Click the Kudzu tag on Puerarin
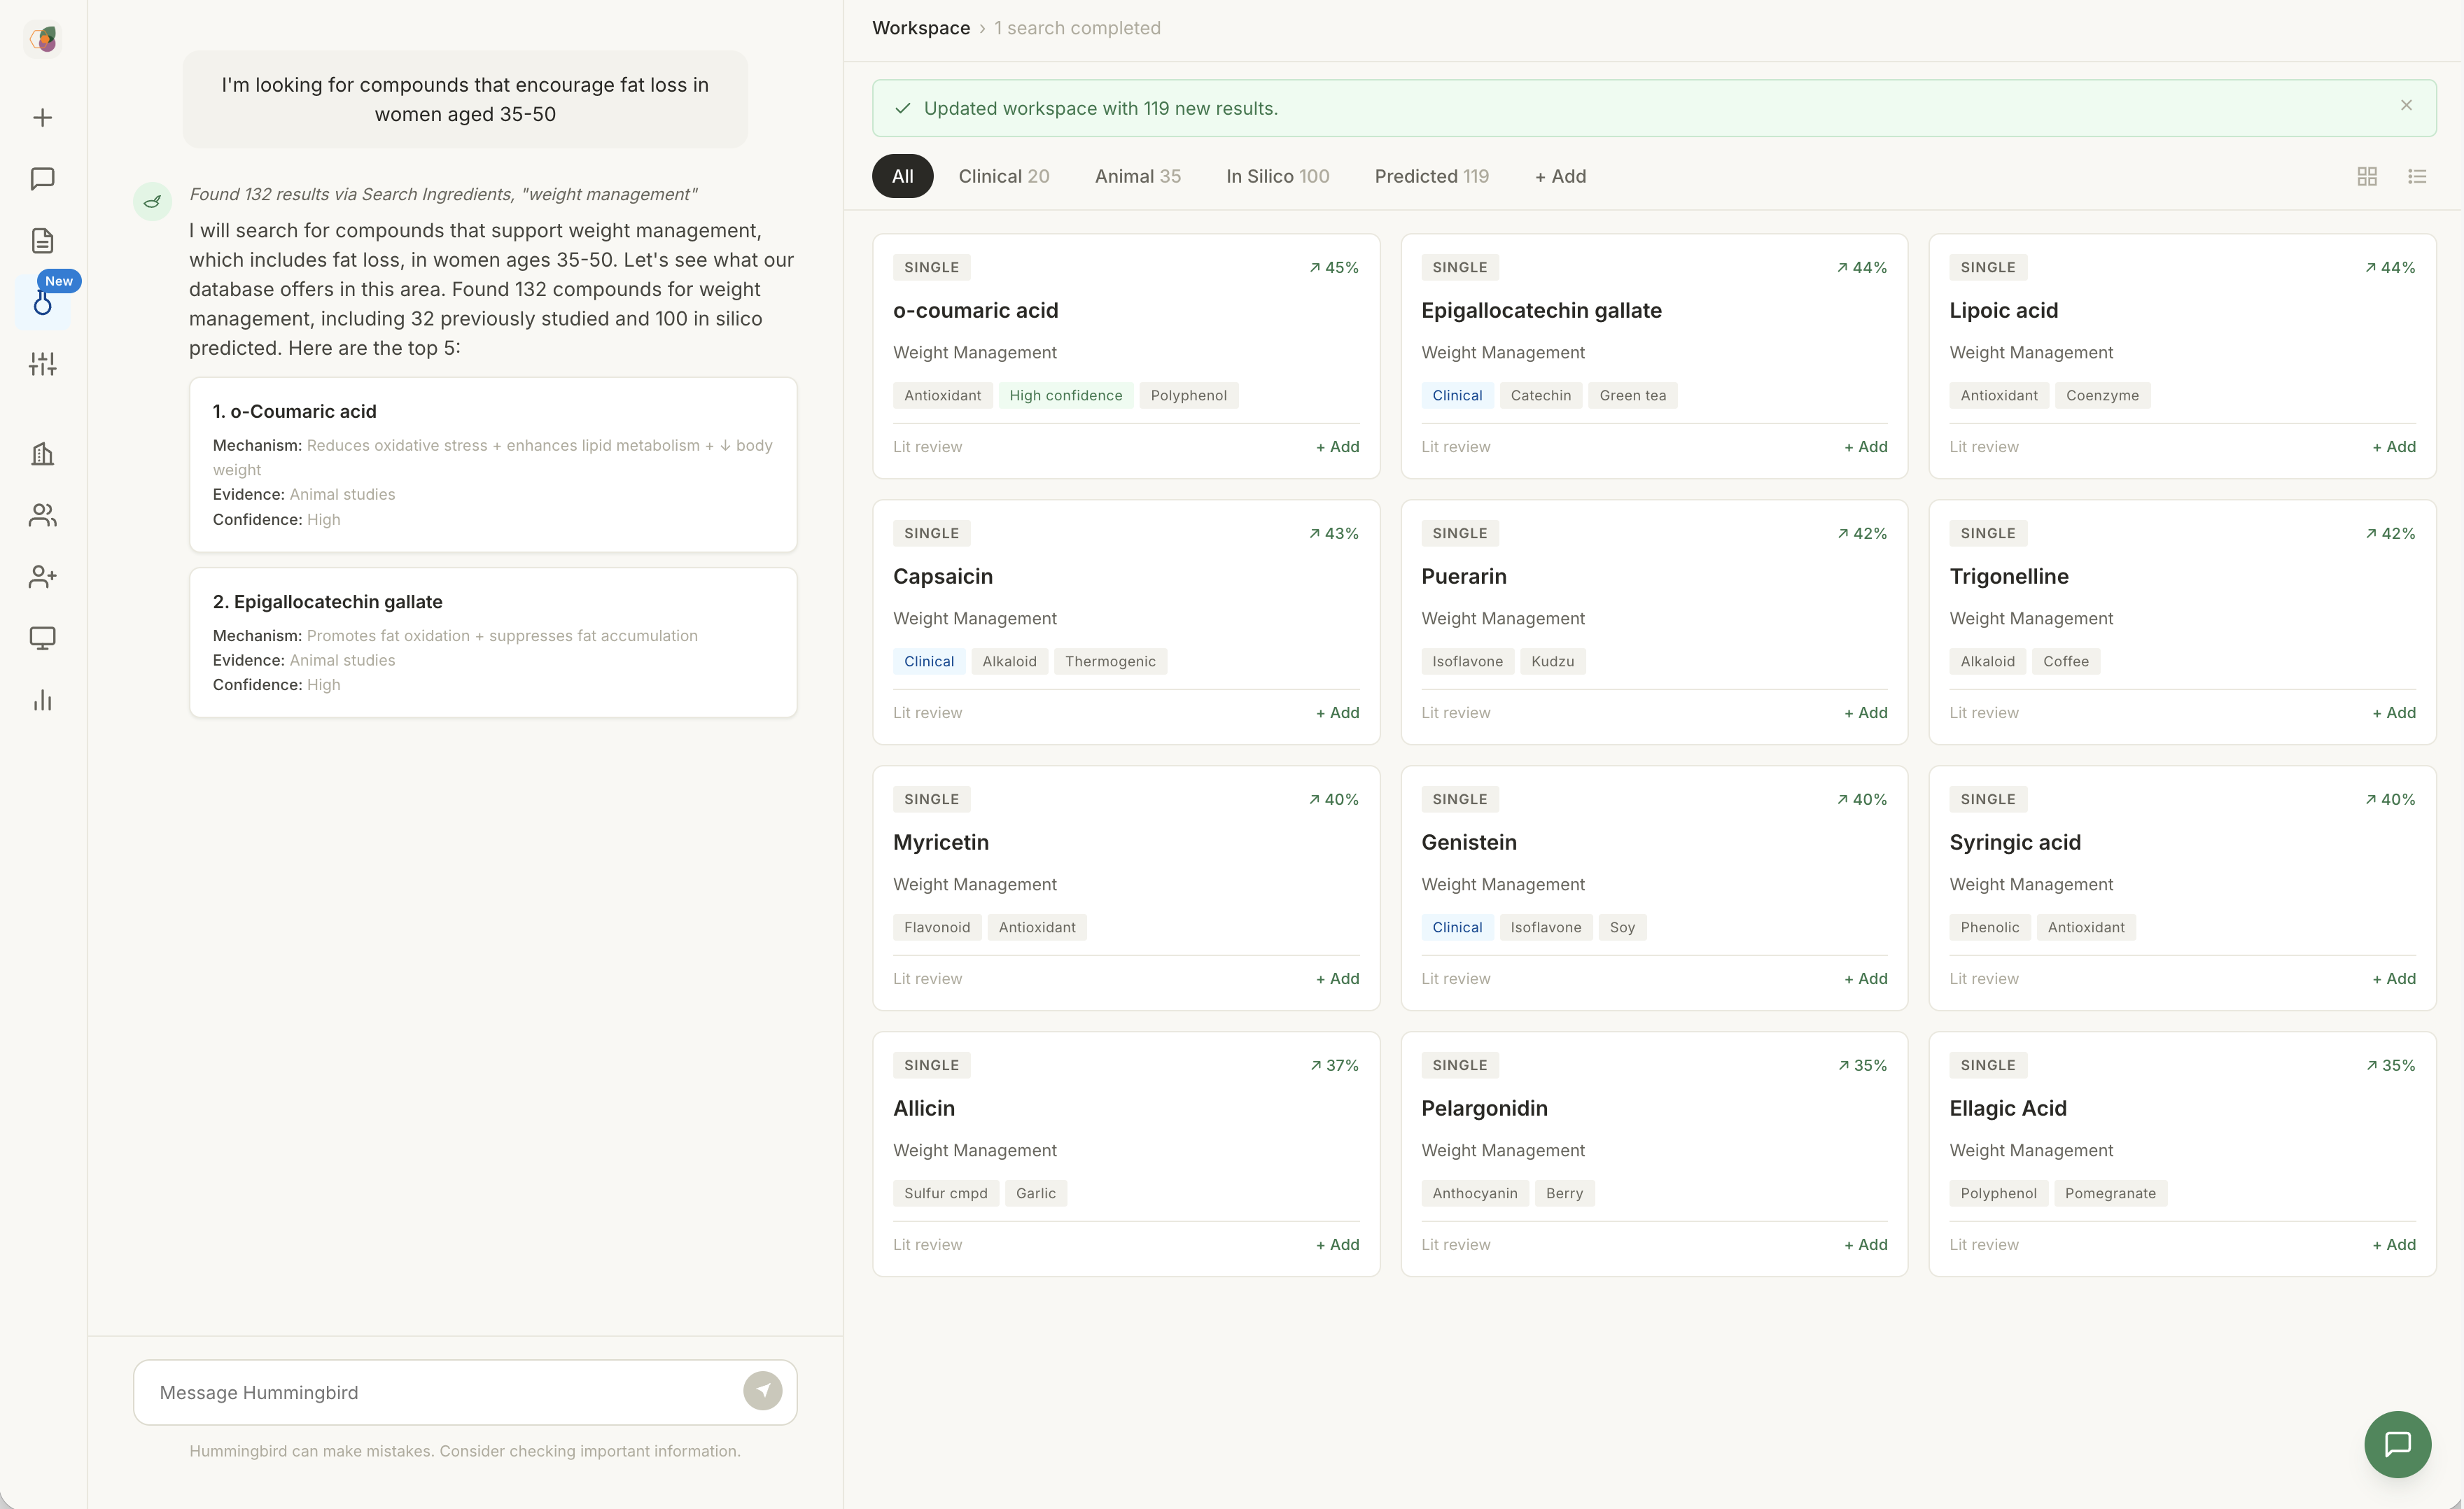This screenshot has width=2464, height=1509. click(1552, 662)
